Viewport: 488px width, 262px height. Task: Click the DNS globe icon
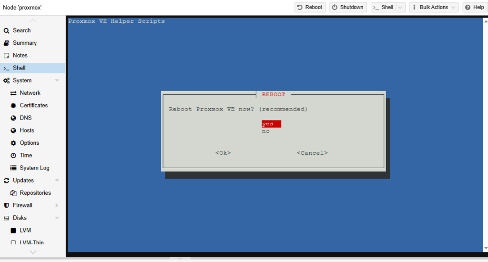coord(13,118)
